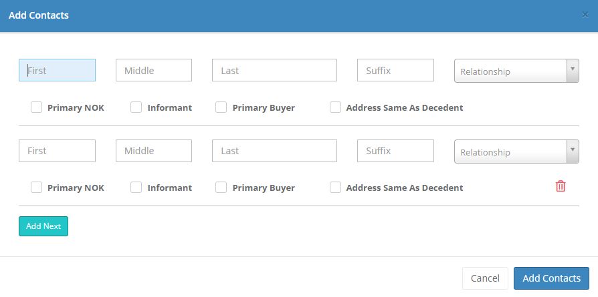Click the red trash delete icon
598x297 pixels.
click(x=561, y=186)
